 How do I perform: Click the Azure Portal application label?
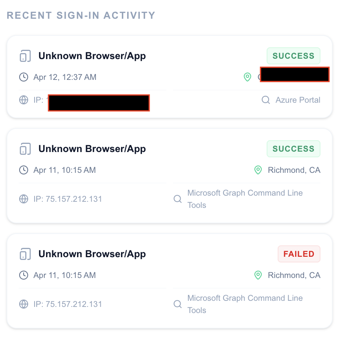click(298, 100)
